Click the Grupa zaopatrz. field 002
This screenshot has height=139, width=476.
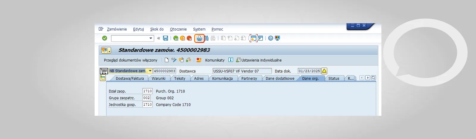pos(146,98)
